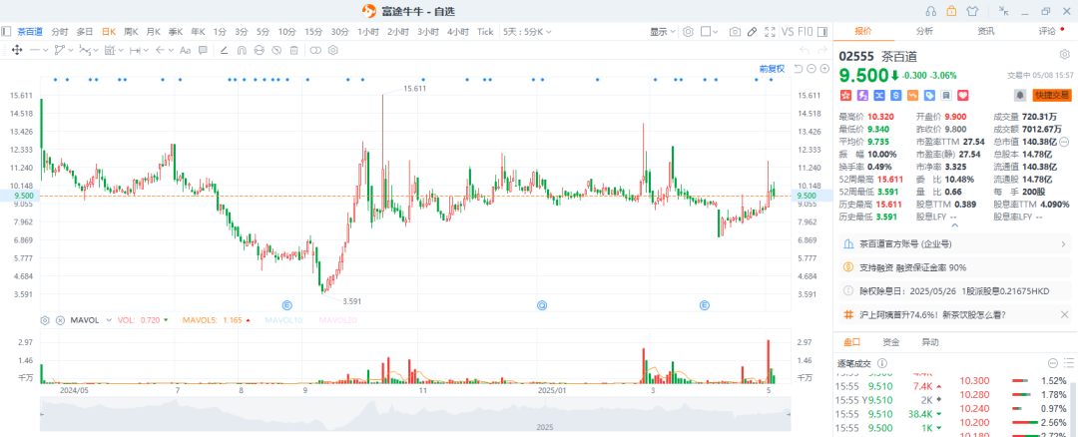The height and width of the screenshot is (437, 1078).
Task: Toggle the right sidebar panel icon
Action: click(821, 32)
